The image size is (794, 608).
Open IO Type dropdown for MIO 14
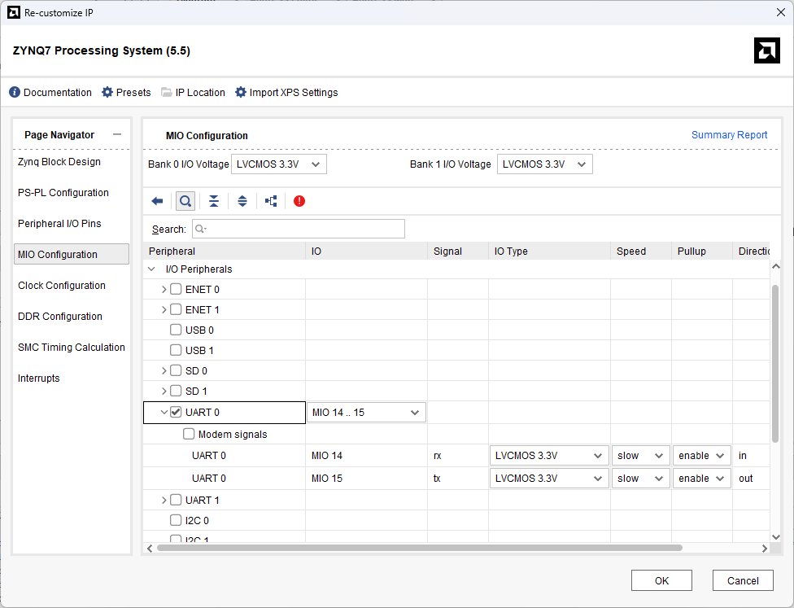tap(549, 456)
